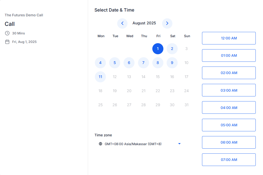Open the time zone dropdown arrow

click(179, 144)
